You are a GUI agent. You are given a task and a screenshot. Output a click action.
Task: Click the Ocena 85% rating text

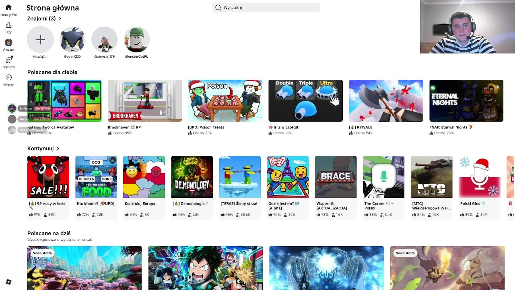pos(122,133)
